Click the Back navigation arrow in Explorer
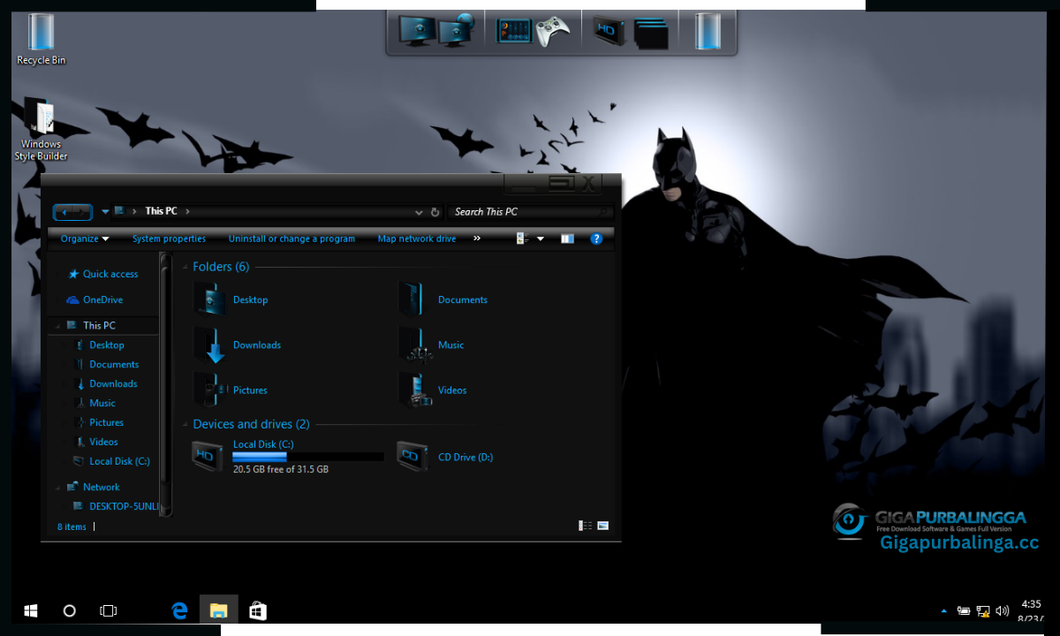This screenshot has width=1060, height=636. point(65,212)
